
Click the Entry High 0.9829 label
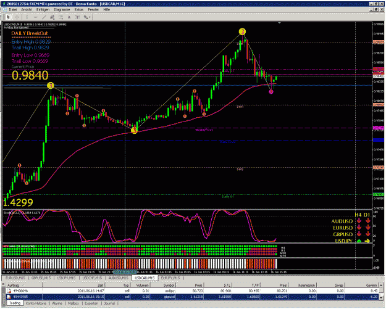[31, 42]
